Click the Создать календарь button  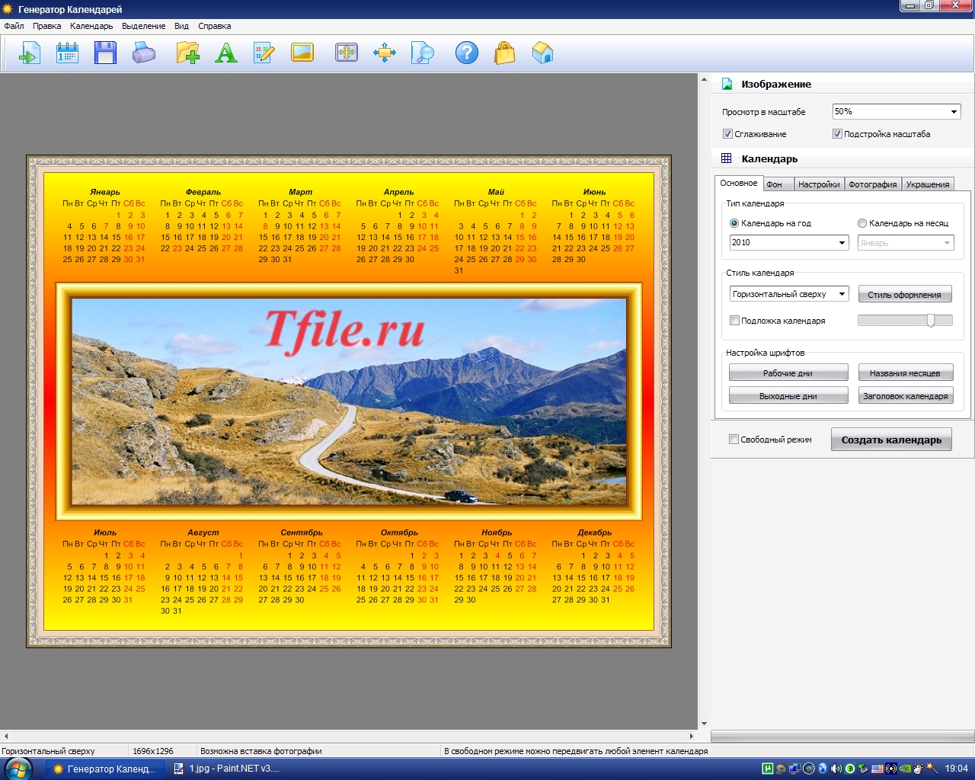pyautogui.click(x=891, y=440)
